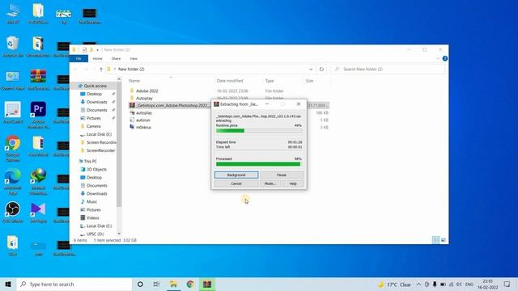518x291 pixels.
Task: Sort by Size column header
Action: pos(309,81)
